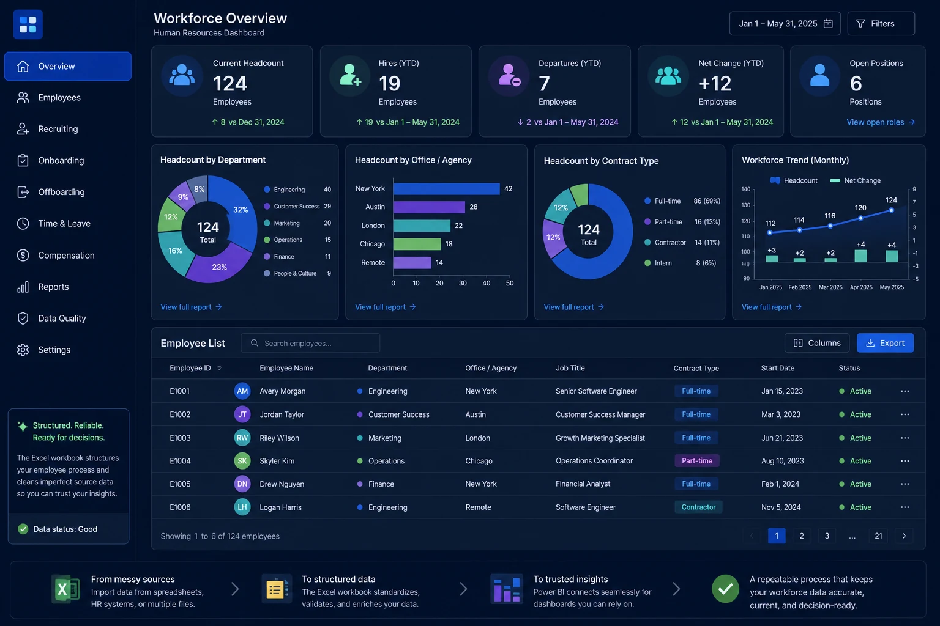Go to next page using chevron arrow
This screenshot has height=626, width=940.
coord(904,536)
